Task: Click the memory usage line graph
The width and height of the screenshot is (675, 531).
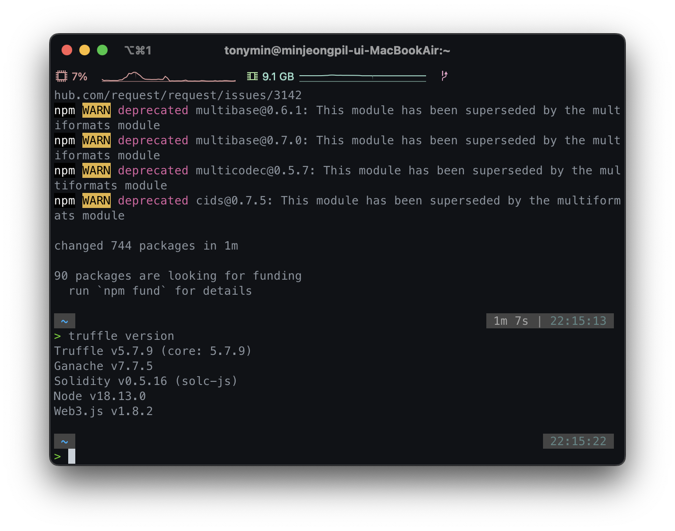Action: (x=363, y=77)
